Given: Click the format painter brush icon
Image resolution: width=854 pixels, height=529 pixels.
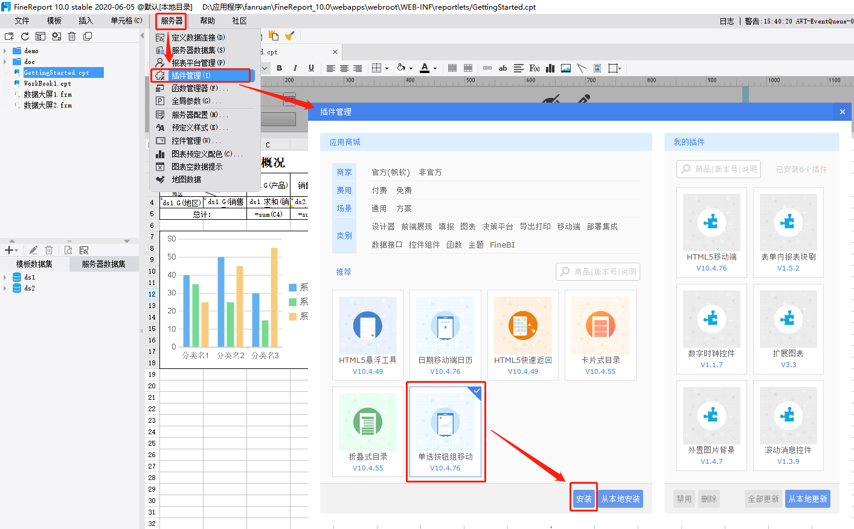Looking at the screenshot, I should pos(290,36).
